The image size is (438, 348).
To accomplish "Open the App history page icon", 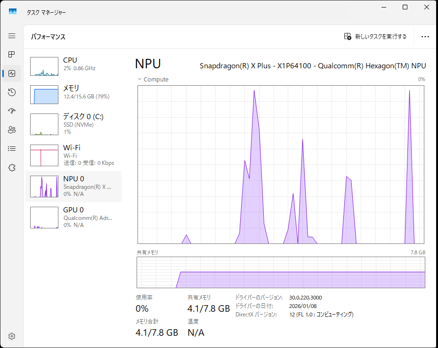I will pyautogui.click(x=12, y=92).
